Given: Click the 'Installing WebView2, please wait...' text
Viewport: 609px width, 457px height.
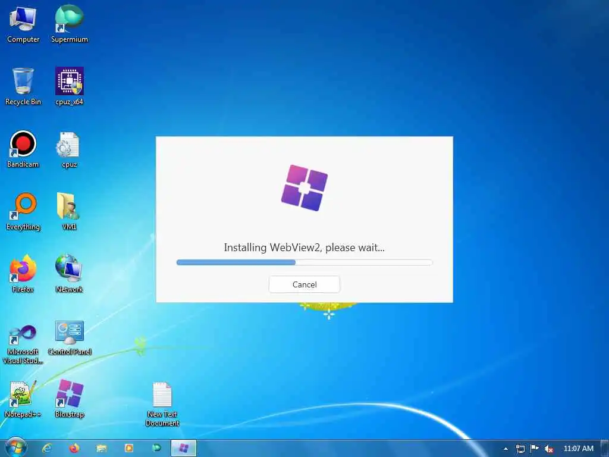Looking at the screenshot, I should pos(304,248).
